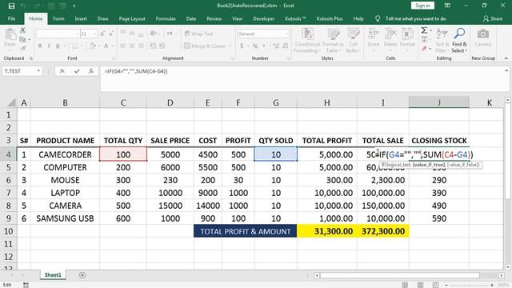Switch to the Developer tab

pos(263,19)
